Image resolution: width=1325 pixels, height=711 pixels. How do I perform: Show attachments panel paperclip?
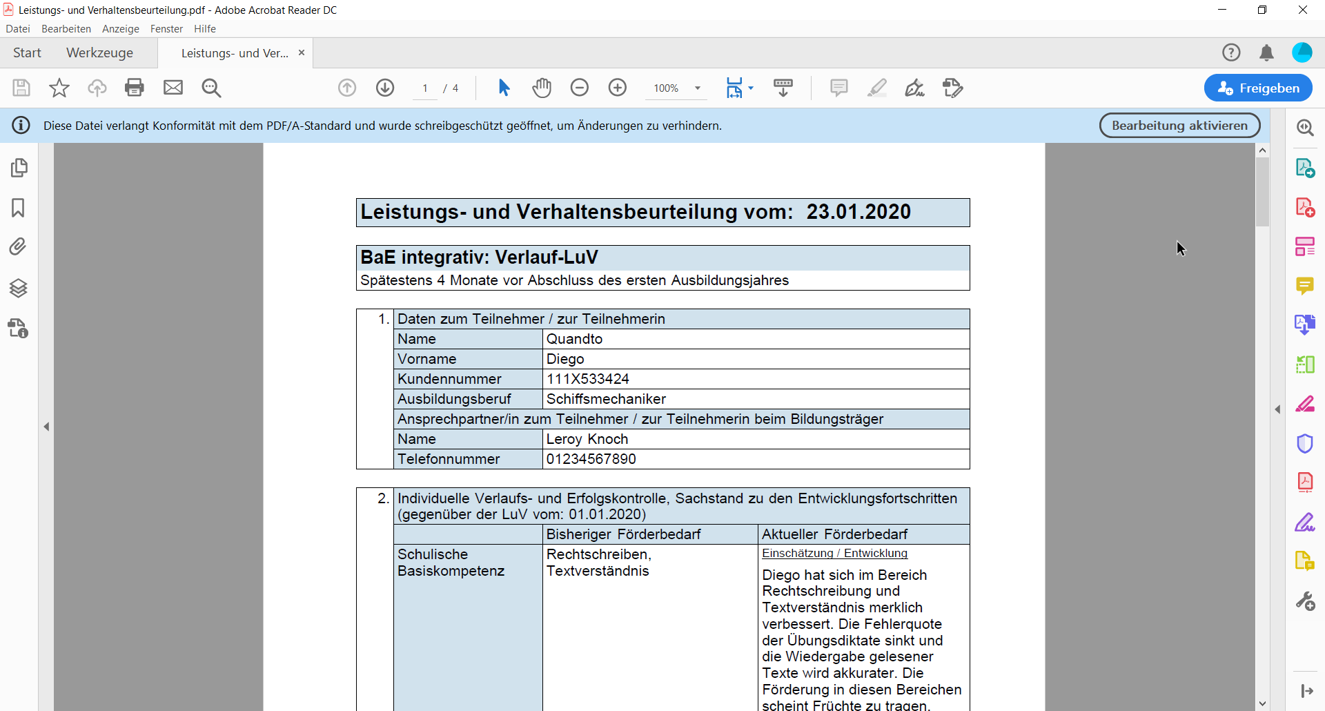pyautogui.click(x=18, y=246)
